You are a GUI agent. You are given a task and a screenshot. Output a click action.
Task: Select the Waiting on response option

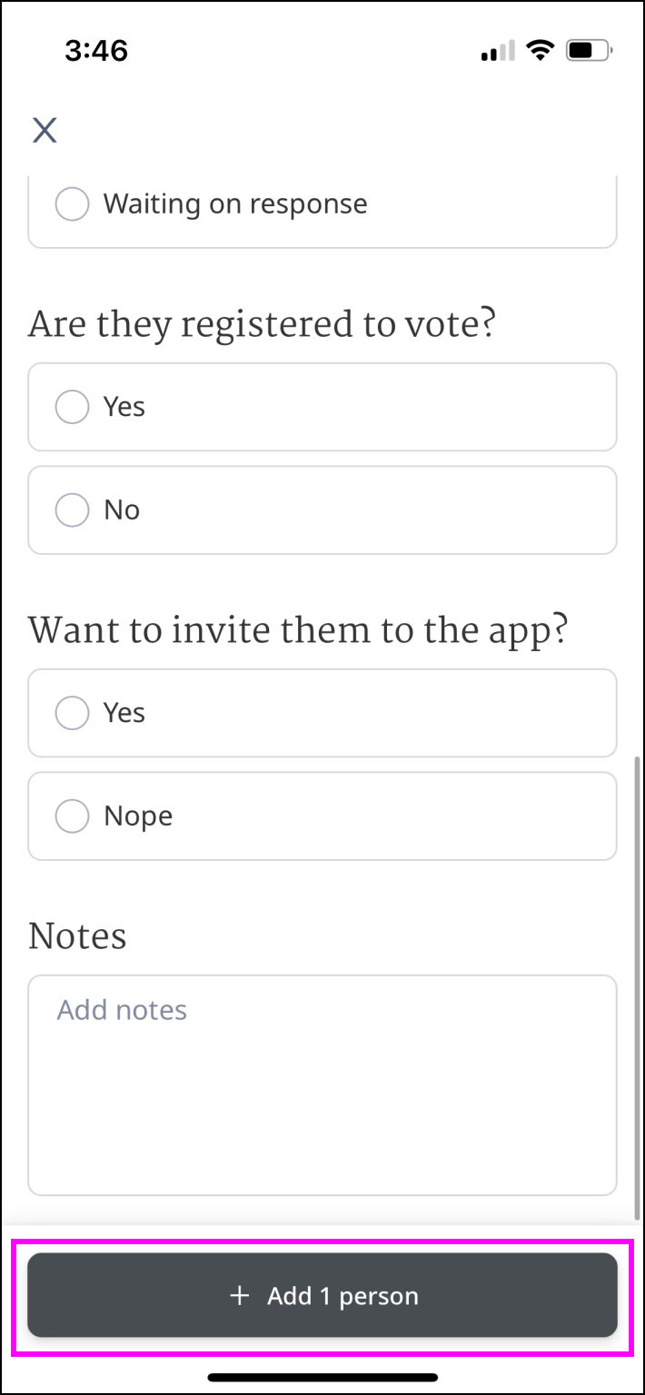coord(73,203)
